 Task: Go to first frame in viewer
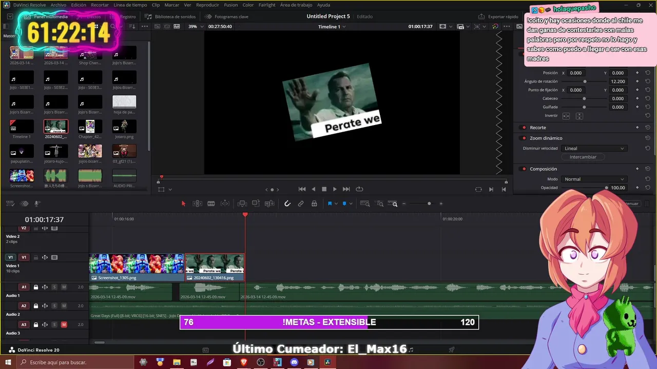tap(302, 189)
